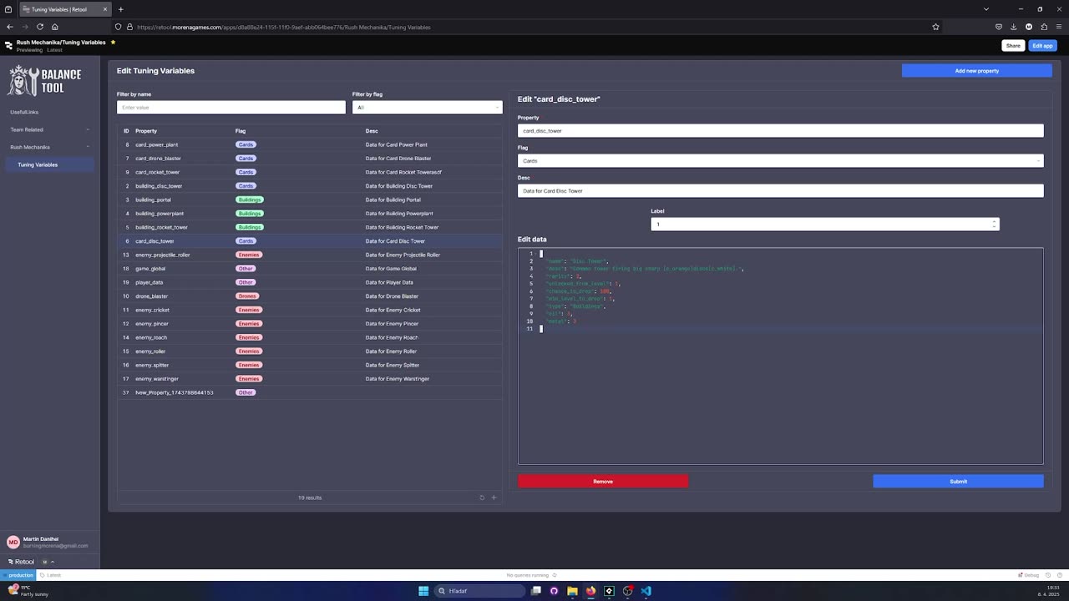The image size is (1069, 601).
Task: Open the Firefox downloads icon
Action: [1014, 27]
